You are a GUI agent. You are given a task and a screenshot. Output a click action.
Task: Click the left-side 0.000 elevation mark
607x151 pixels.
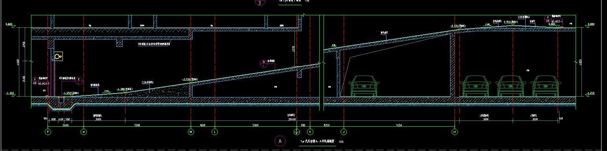(9, 24)
